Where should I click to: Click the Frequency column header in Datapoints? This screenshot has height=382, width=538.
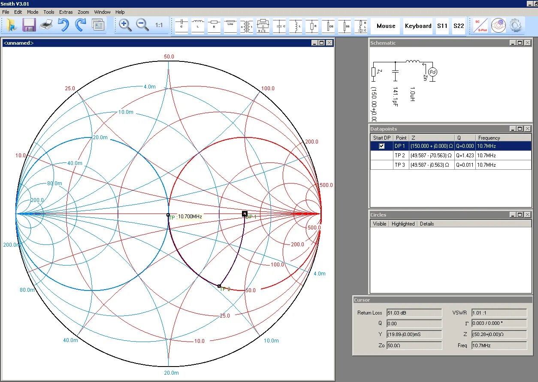[503, 138]
